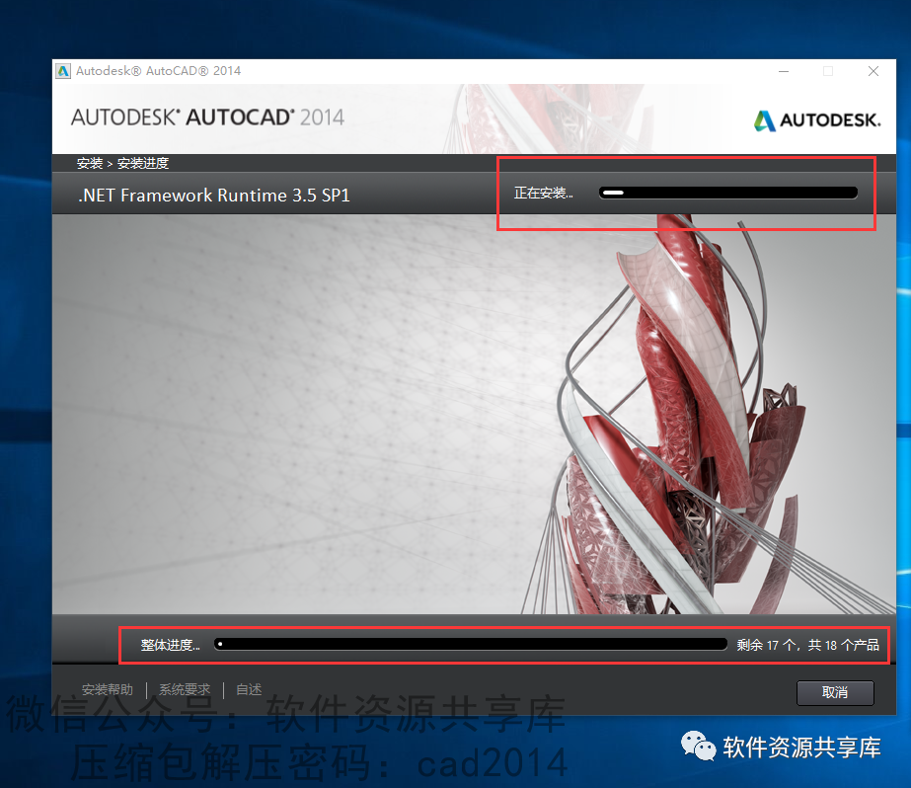Image resolution: width=911 pixels, height=788 pixels.
Task: Open the 自述 readme link
Action: pos(250,690)
